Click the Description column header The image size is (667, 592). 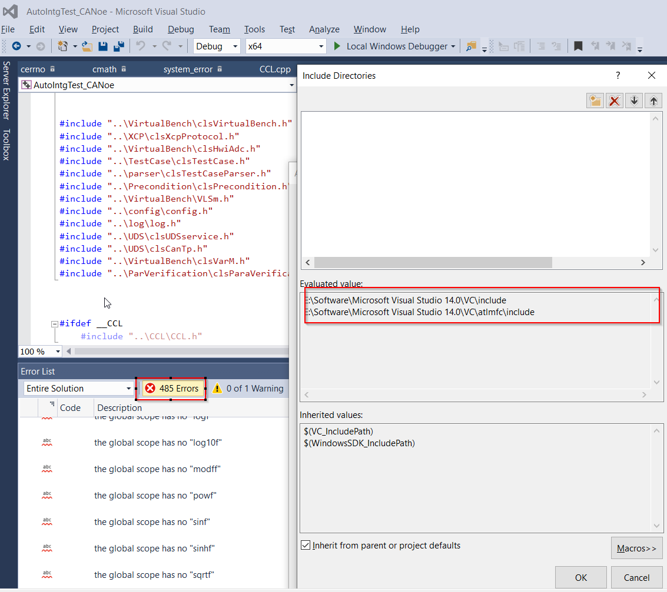click(120, 407)
